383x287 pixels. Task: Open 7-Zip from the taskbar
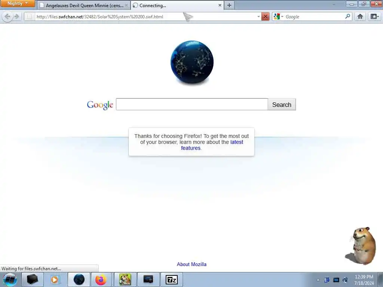point(171,280)
